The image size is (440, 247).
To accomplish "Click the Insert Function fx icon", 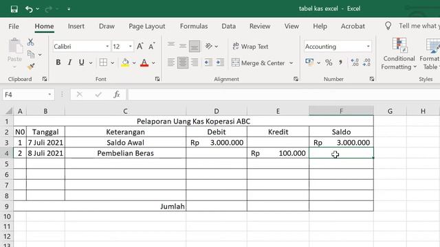I will coord(117,95).
